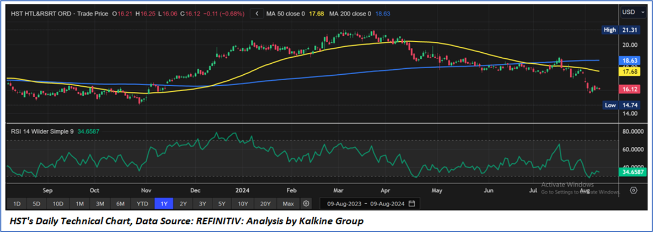Click RSI 14 Wilder Simple 9 label
Image resolution: width=653 pixels, height=232 pixels.
point(42,131)
